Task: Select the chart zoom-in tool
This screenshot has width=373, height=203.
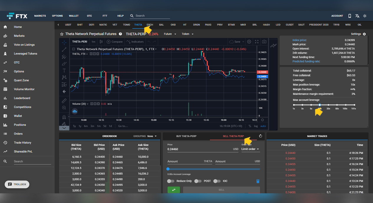Action: tap(64, 108)
